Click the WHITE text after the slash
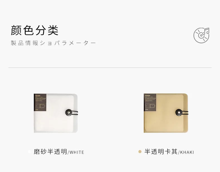Screen dimensions: 220x172 [x=77, y=152]
